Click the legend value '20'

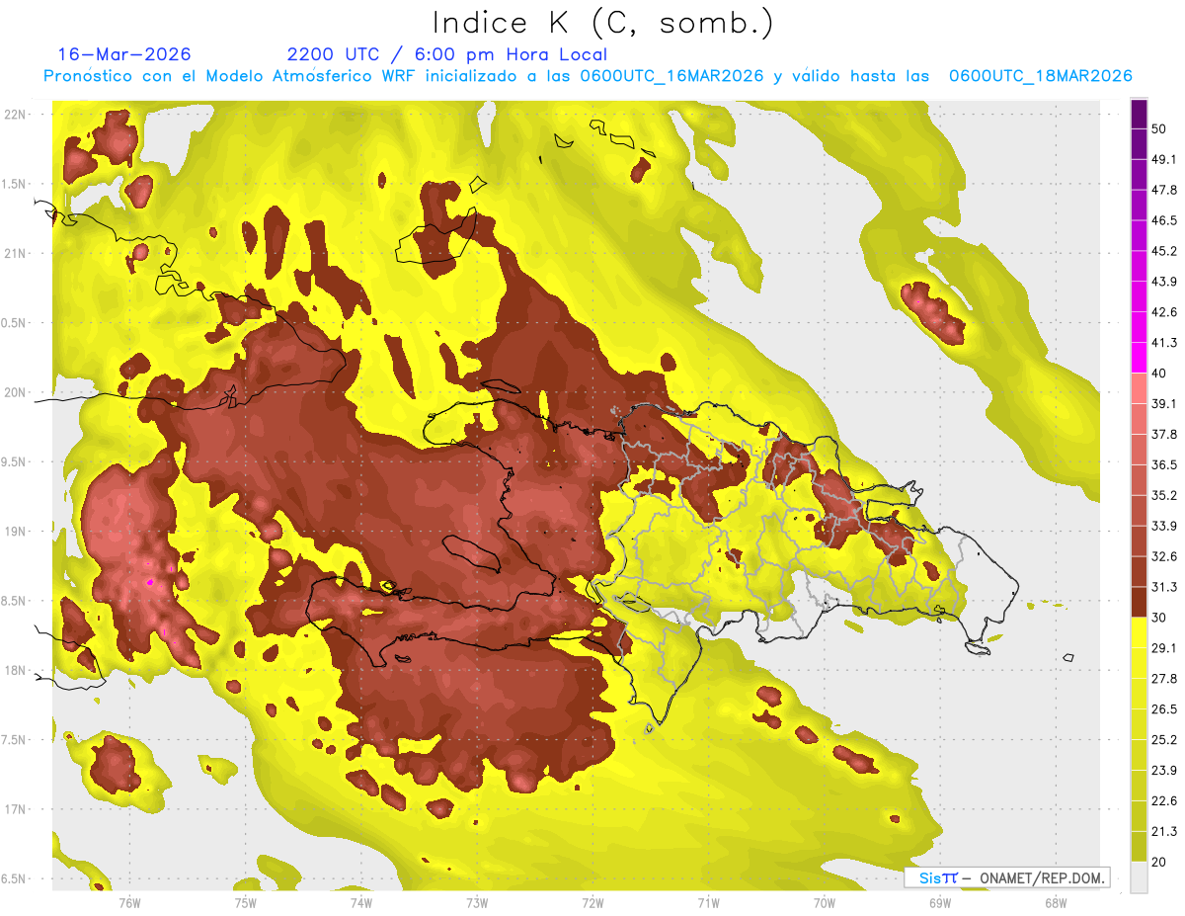pyautogui.click(x=1158, y=863)
